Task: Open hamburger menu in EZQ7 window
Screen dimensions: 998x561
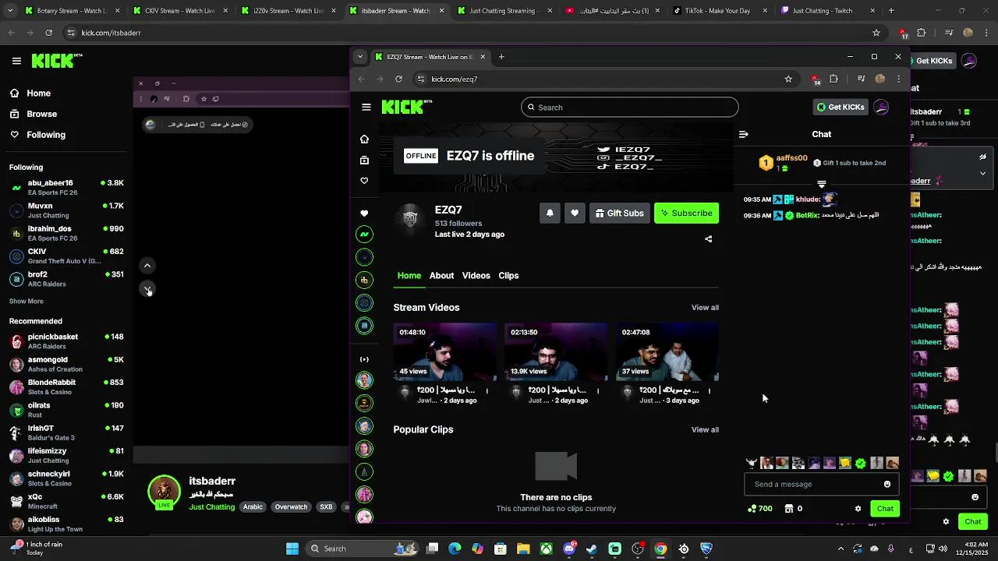Action: (x=366, y=108)
